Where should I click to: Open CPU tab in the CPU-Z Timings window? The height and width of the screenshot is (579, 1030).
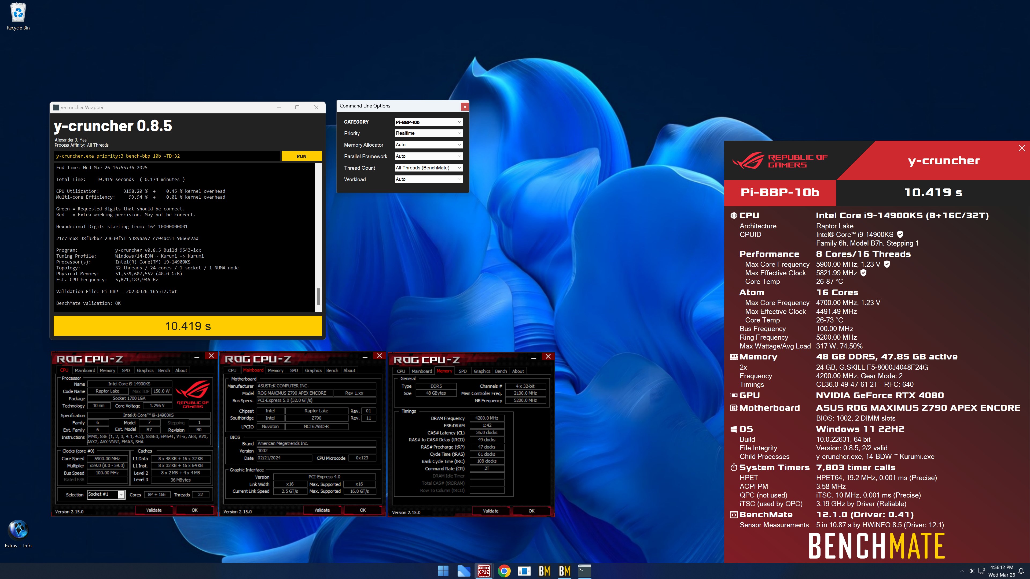tap(401, 371)
